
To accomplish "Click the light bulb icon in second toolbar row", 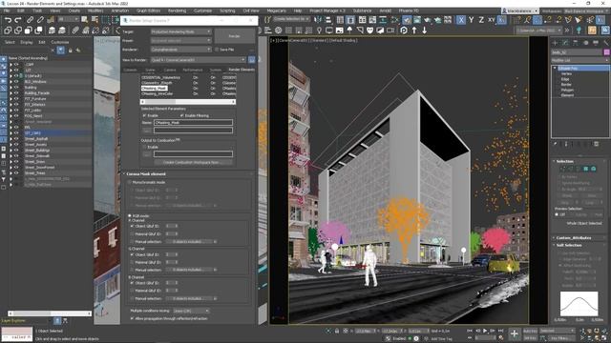I will tap(319, 30).
